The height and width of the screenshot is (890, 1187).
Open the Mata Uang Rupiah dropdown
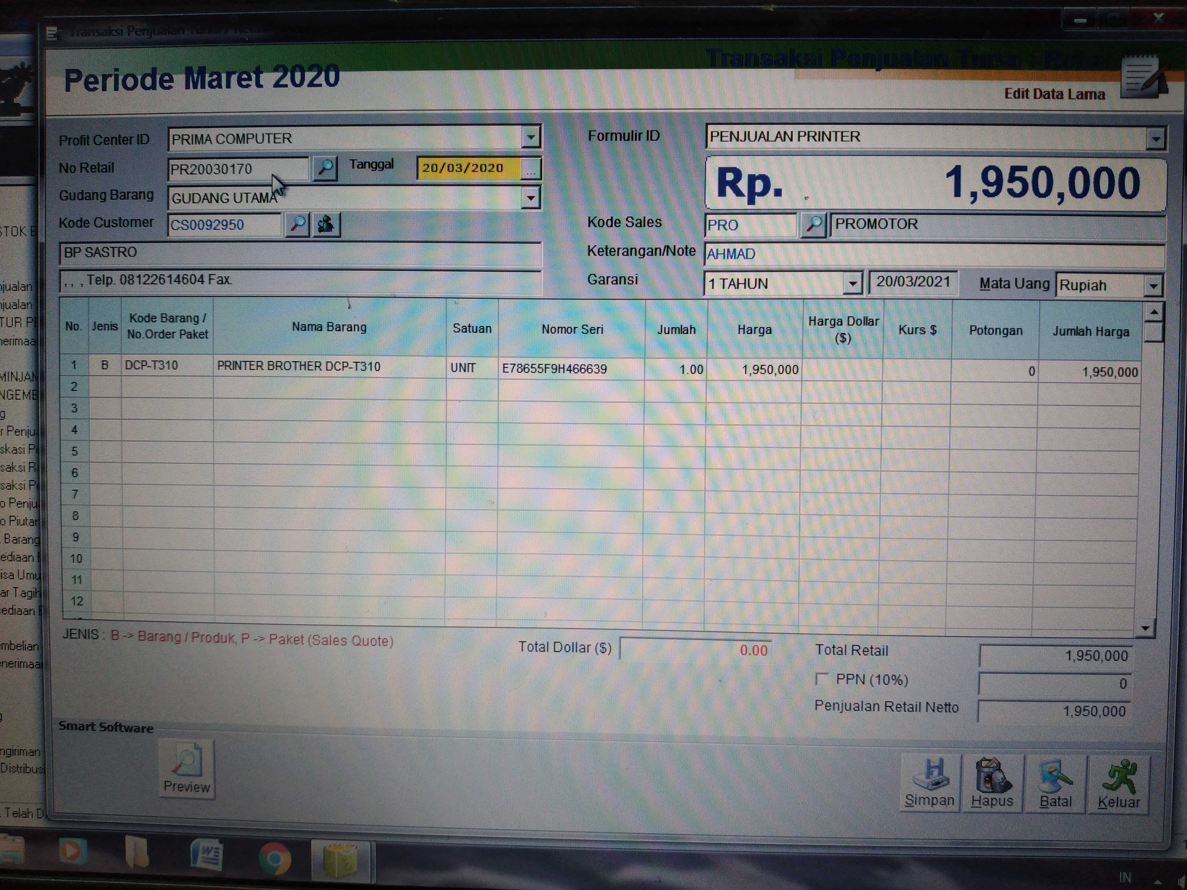tap(1154, 286)
